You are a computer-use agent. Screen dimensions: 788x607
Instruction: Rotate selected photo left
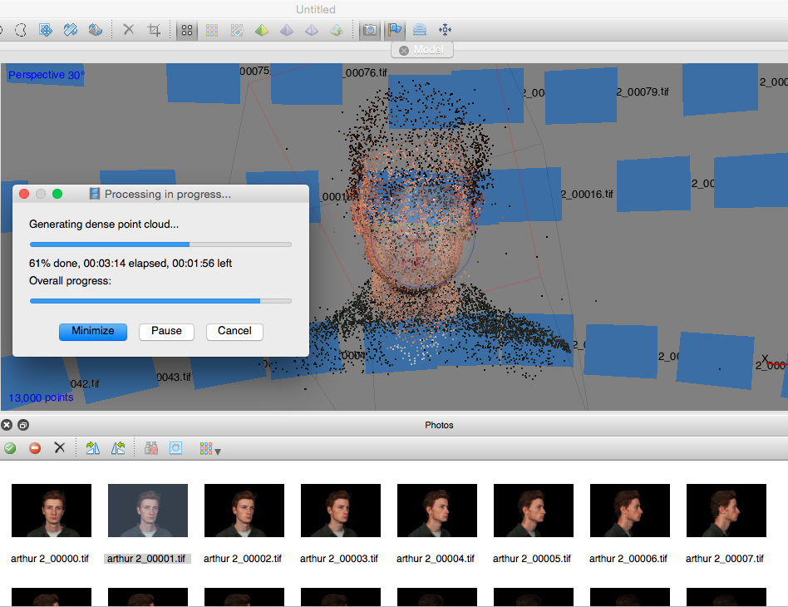(118, 448)
